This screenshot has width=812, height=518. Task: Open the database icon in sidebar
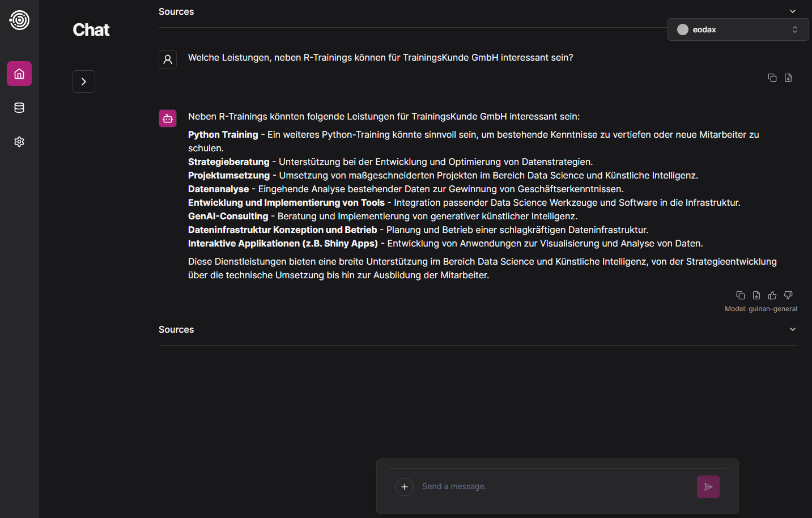[x=19, y=108]
